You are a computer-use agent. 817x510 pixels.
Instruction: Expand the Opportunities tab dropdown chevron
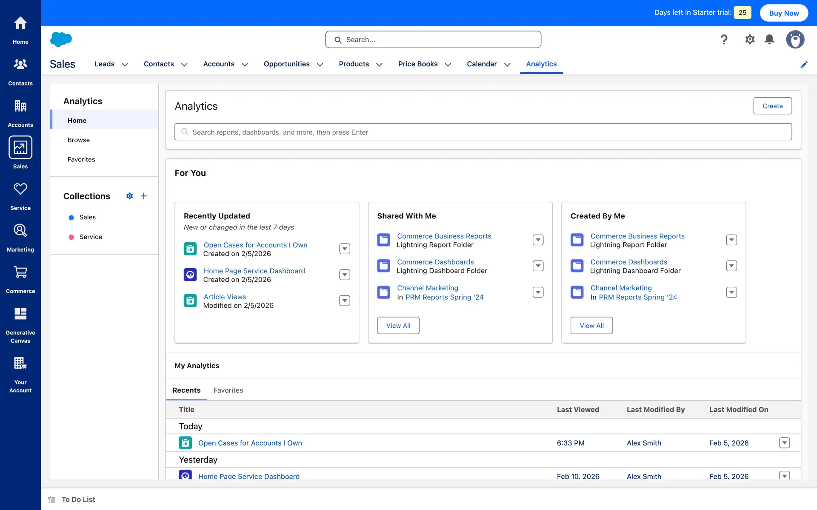[x=320, y=65]
